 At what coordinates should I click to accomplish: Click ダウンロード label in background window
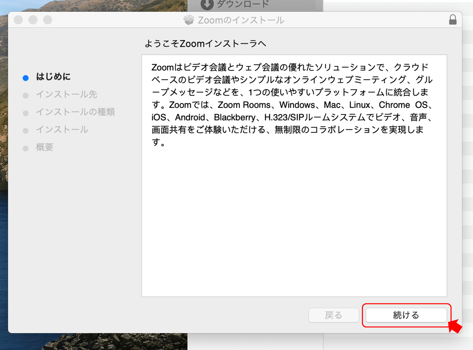pyautogui.click(x=243, y=4)
